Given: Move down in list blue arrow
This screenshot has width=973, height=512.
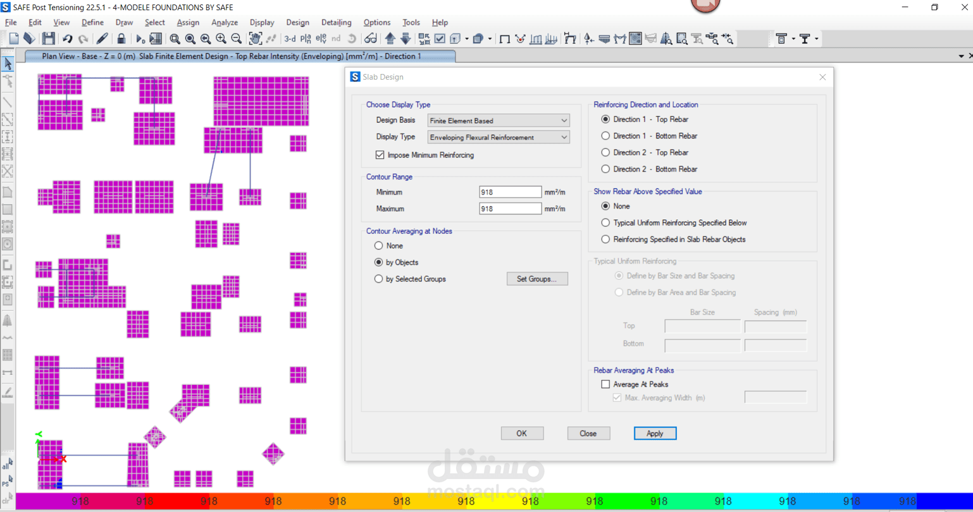Looking at the screenshot, I should click(x=406, y=39).
